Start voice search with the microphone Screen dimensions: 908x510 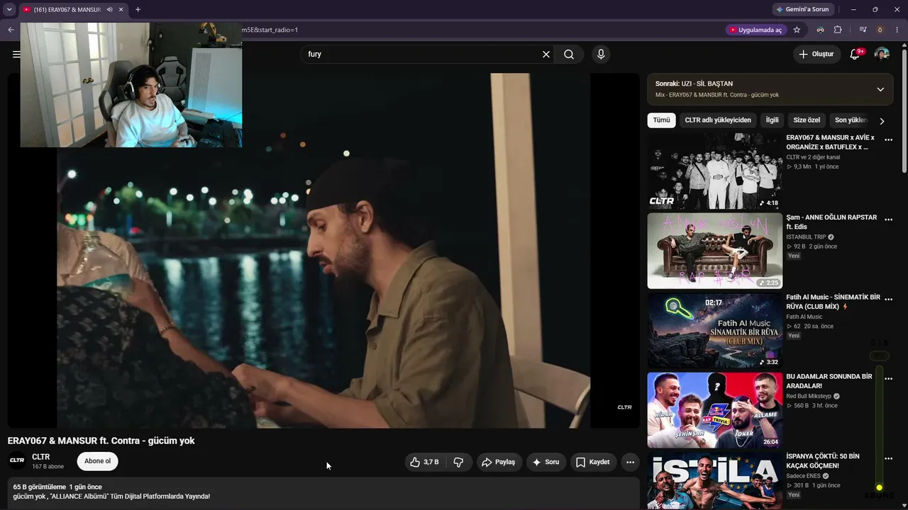tap(601, 54)
